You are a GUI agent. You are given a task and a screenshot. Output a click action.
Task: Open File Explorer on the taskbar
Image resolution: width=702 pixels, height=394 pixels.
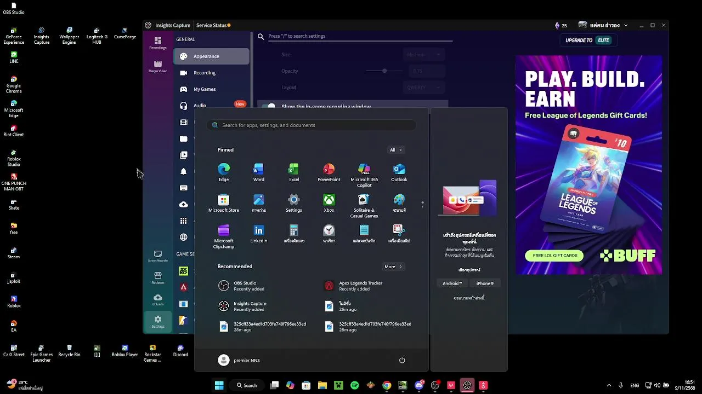point(322,385)
